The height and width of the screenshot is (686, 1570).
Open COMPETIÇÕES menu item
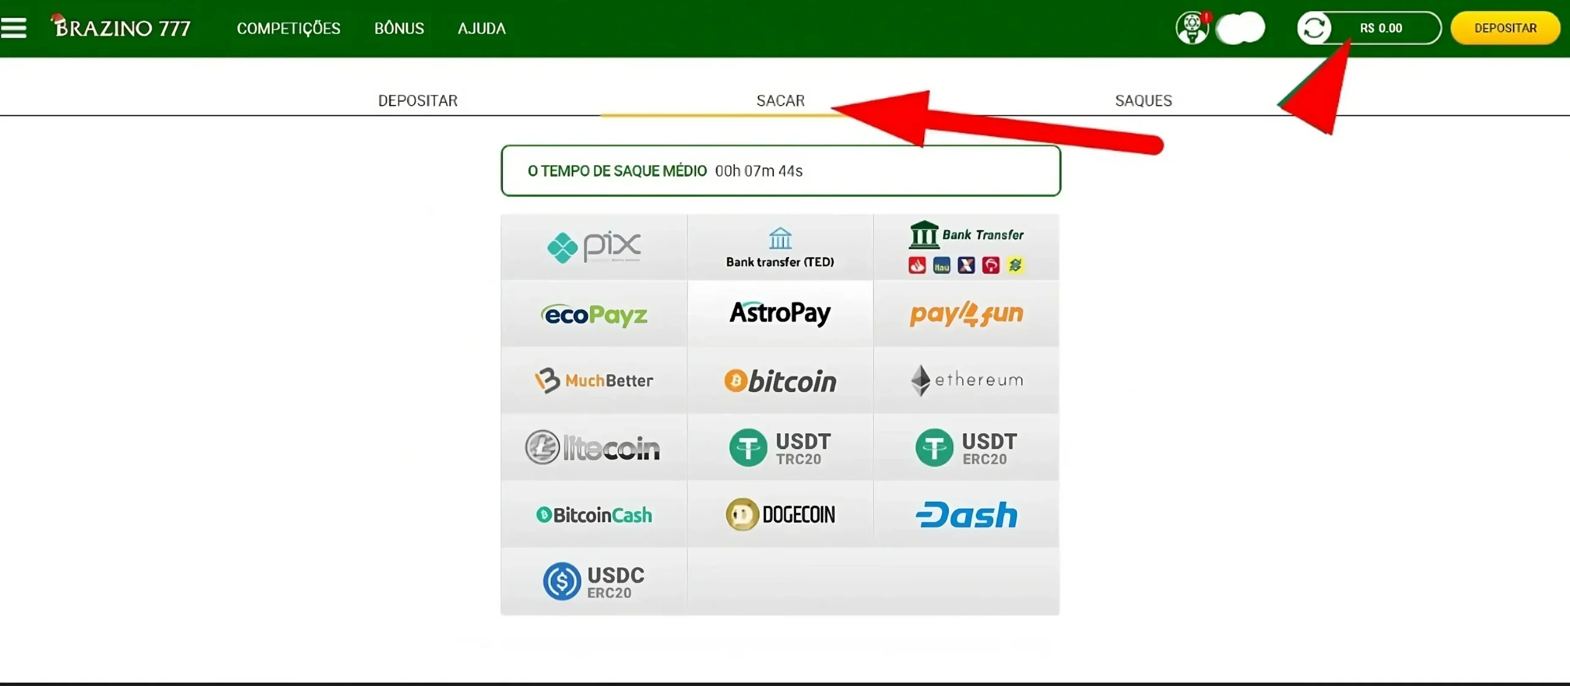point(288,28)
